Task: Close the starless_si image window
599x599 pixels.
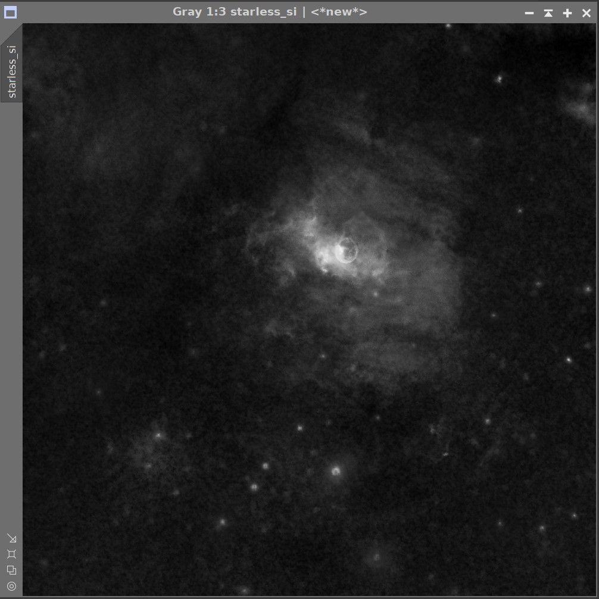Action: (x=586, y=13)
